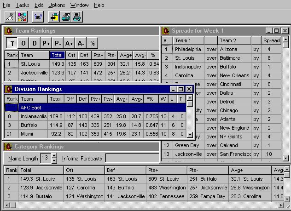This screenshot has height=211, width=291.
Task: Click the rabbit toolbar icon
Action: point(10,17)
